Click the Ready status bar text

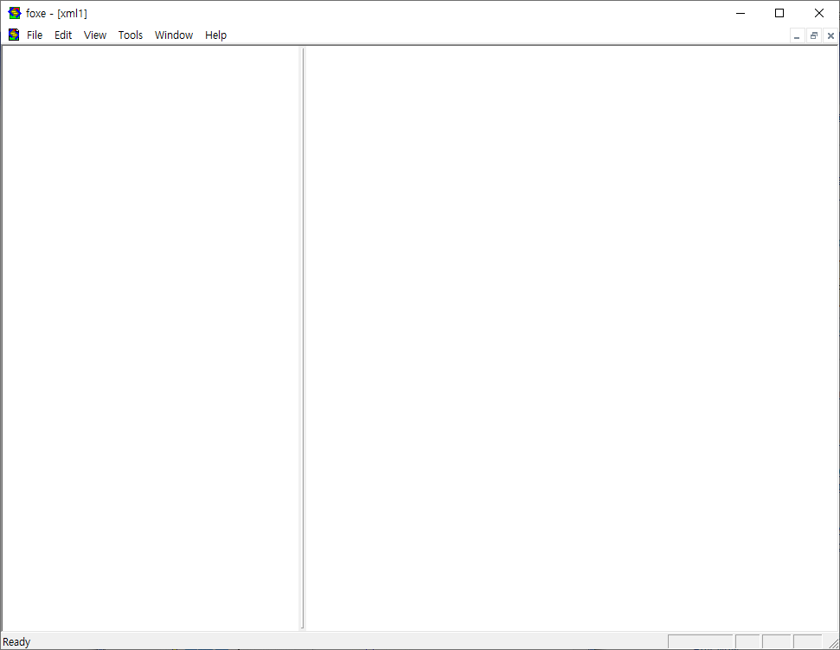pyautogui.click(x=16, y=642)
